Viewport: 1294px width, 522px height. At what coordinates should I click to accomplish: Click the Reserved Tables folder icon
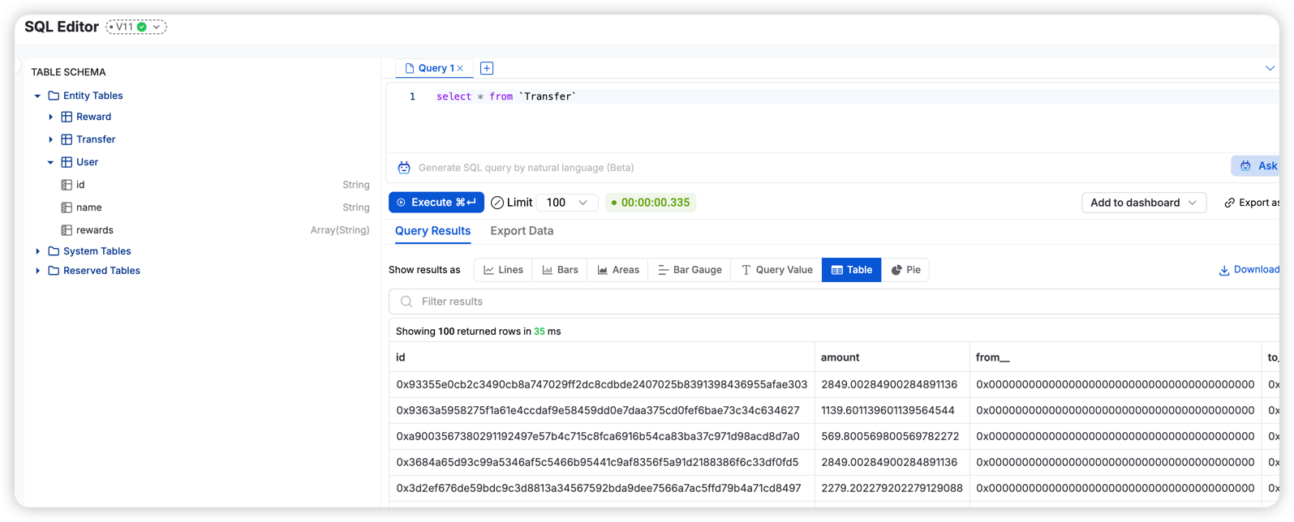(54, 271)
